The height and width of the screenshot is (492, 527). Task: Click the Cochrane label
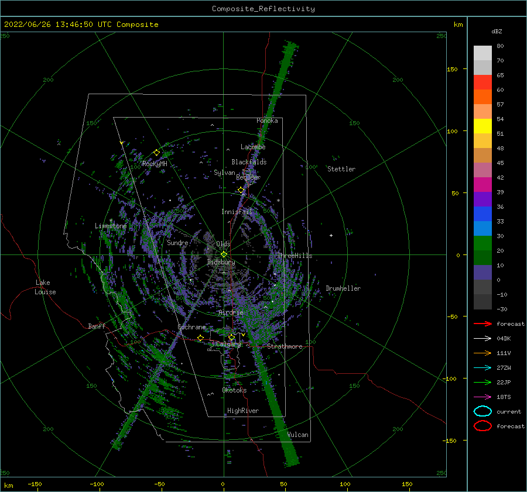pyautogui.click(x=191, y=327)
